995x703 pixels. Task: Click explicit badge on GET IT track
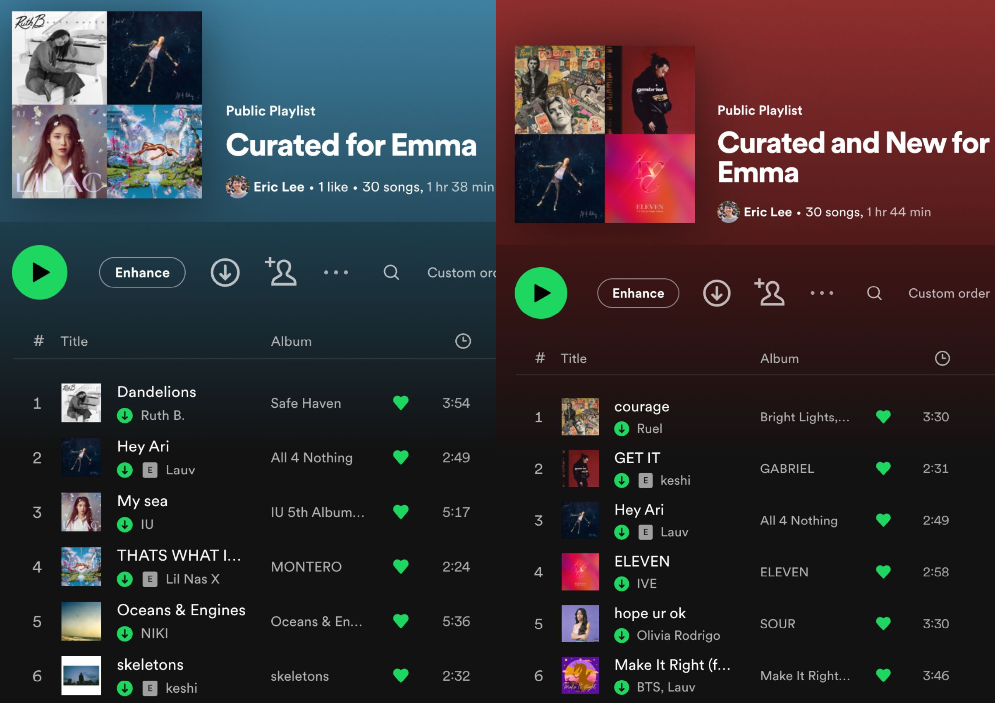tap(645, 480)
